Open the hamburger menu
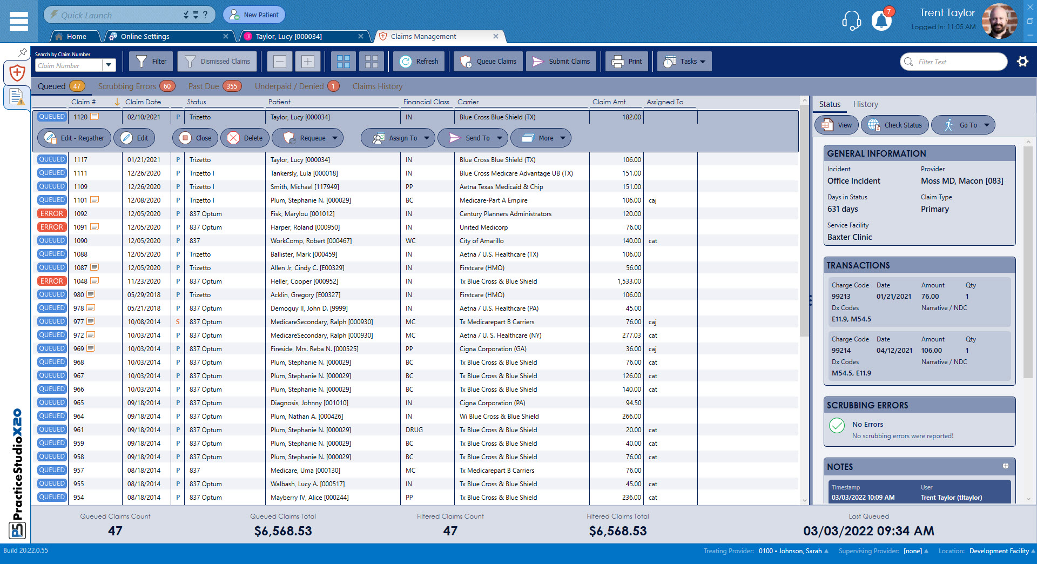 point(18,21)
